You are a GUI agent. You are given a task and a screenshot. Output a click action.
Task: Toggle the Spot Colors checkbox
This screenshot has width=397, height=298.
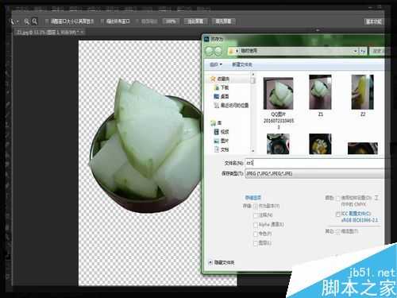coord(256,234)
